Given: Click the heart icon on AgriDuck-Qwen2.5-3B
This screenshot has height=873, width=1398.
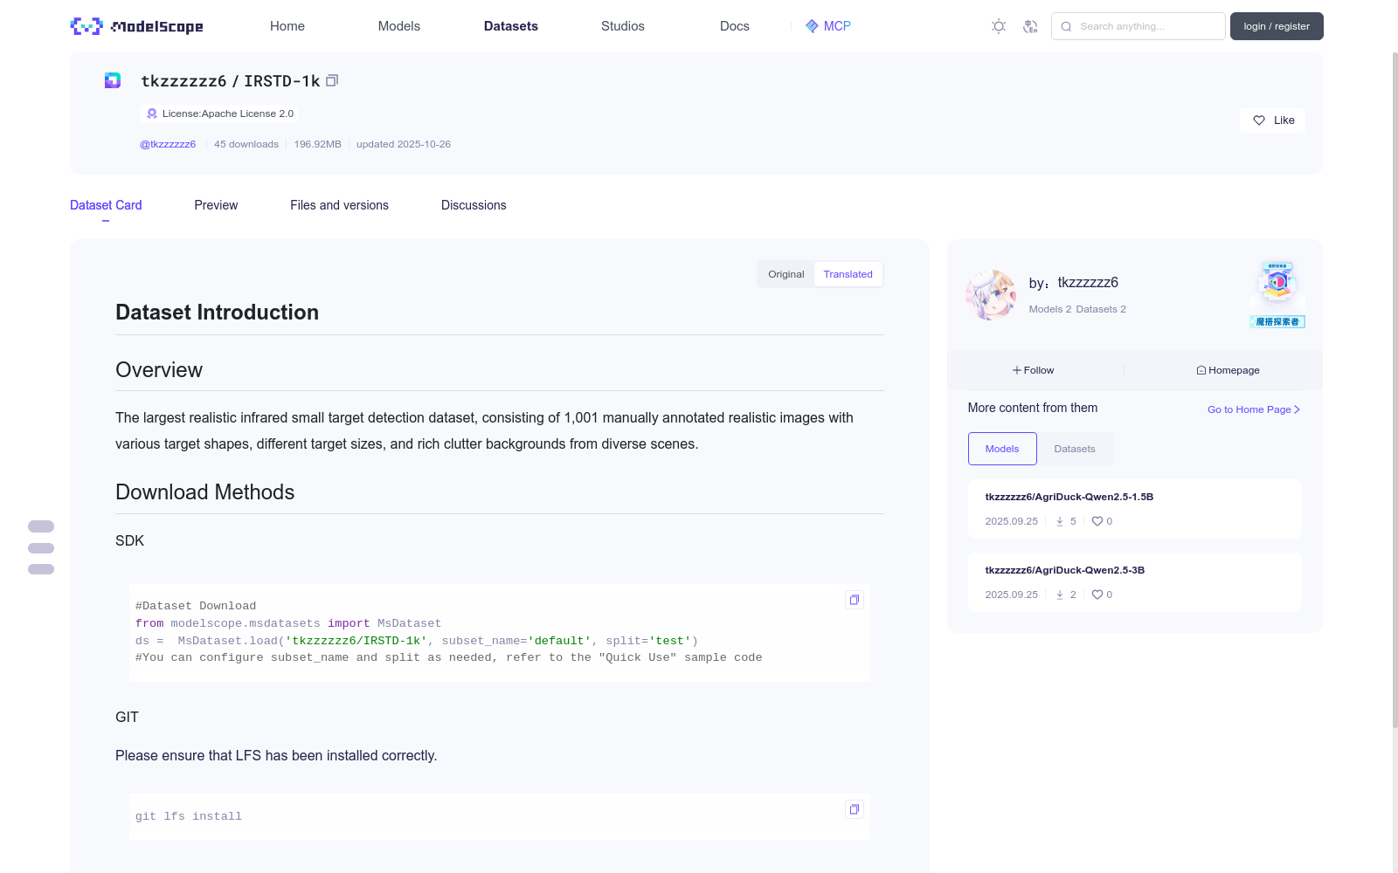Looking at the screenshot, I should pos(1097,595).
